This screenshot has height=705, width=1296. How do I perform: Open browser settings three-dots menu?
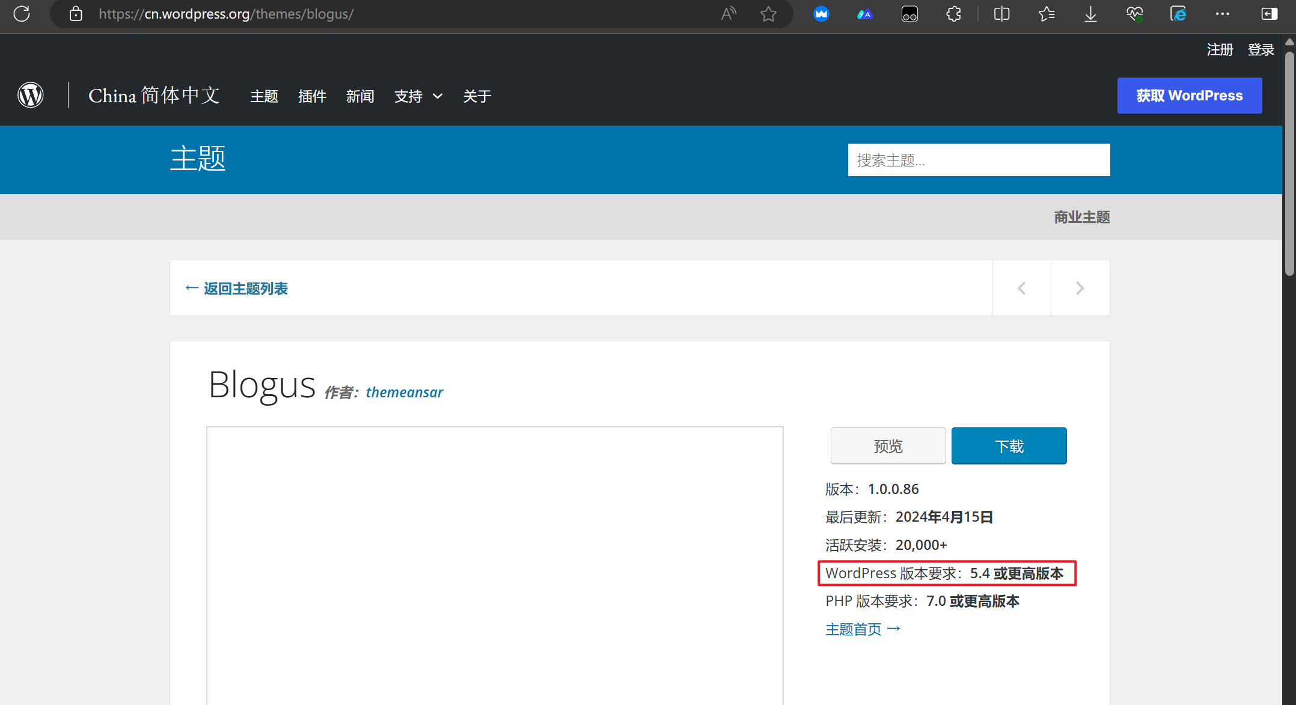coord(1222,14)
